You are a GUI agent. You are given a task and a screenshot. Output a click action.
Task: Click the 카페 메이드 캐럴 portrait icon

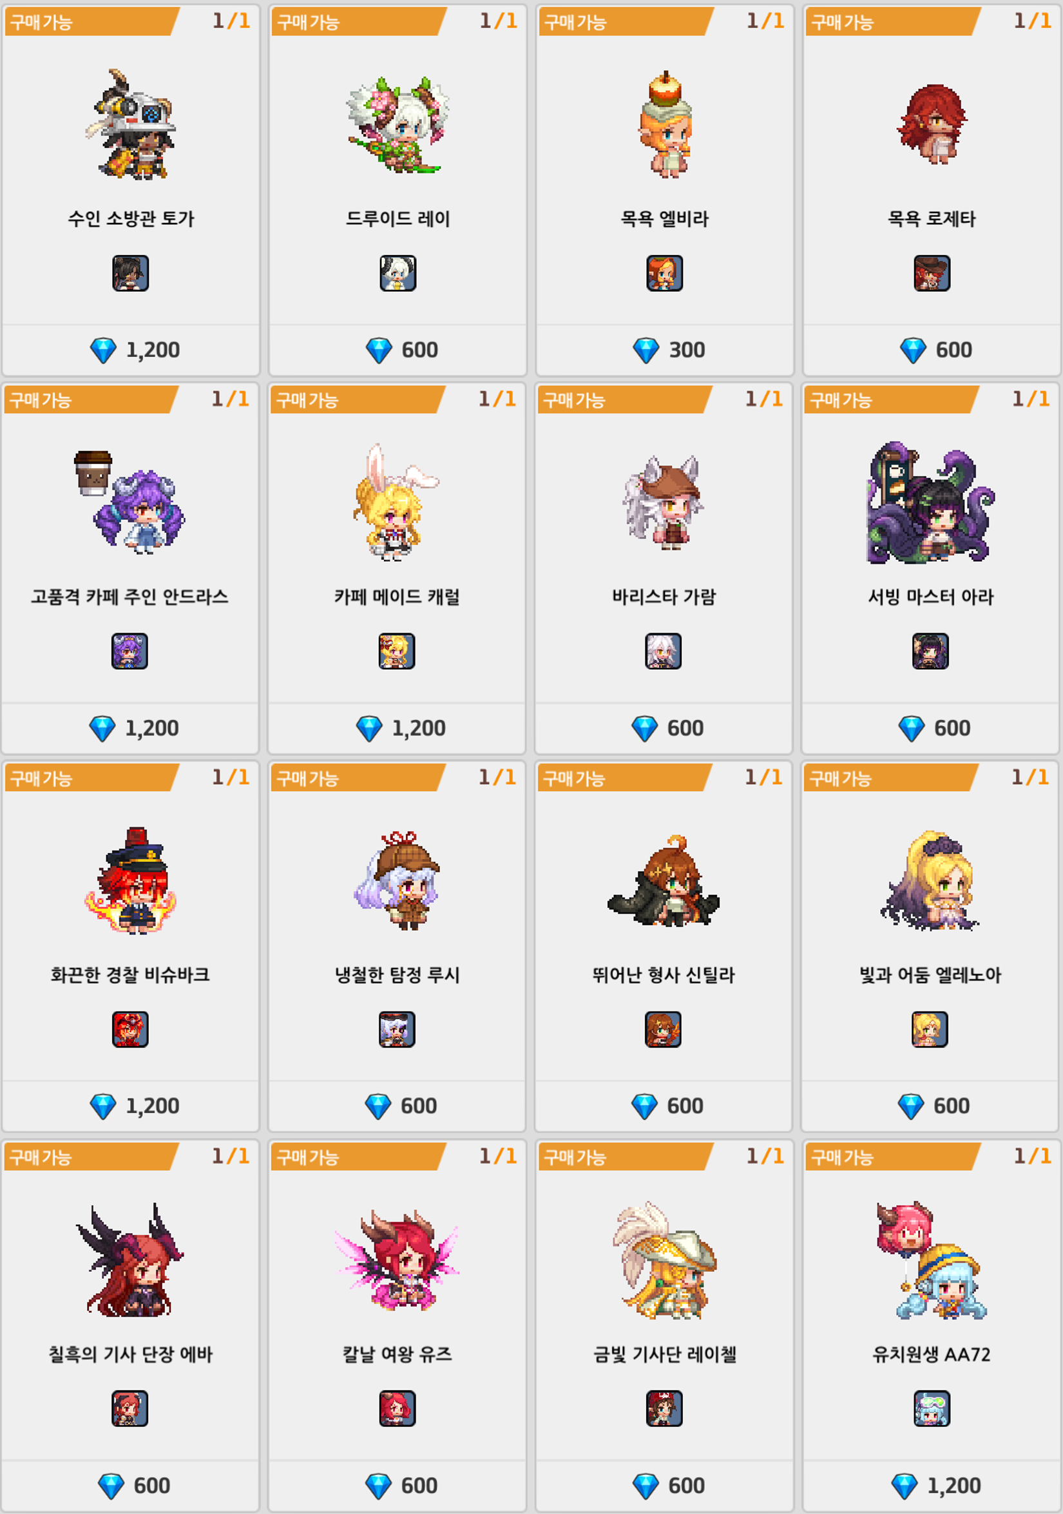(x=396, y=651)
